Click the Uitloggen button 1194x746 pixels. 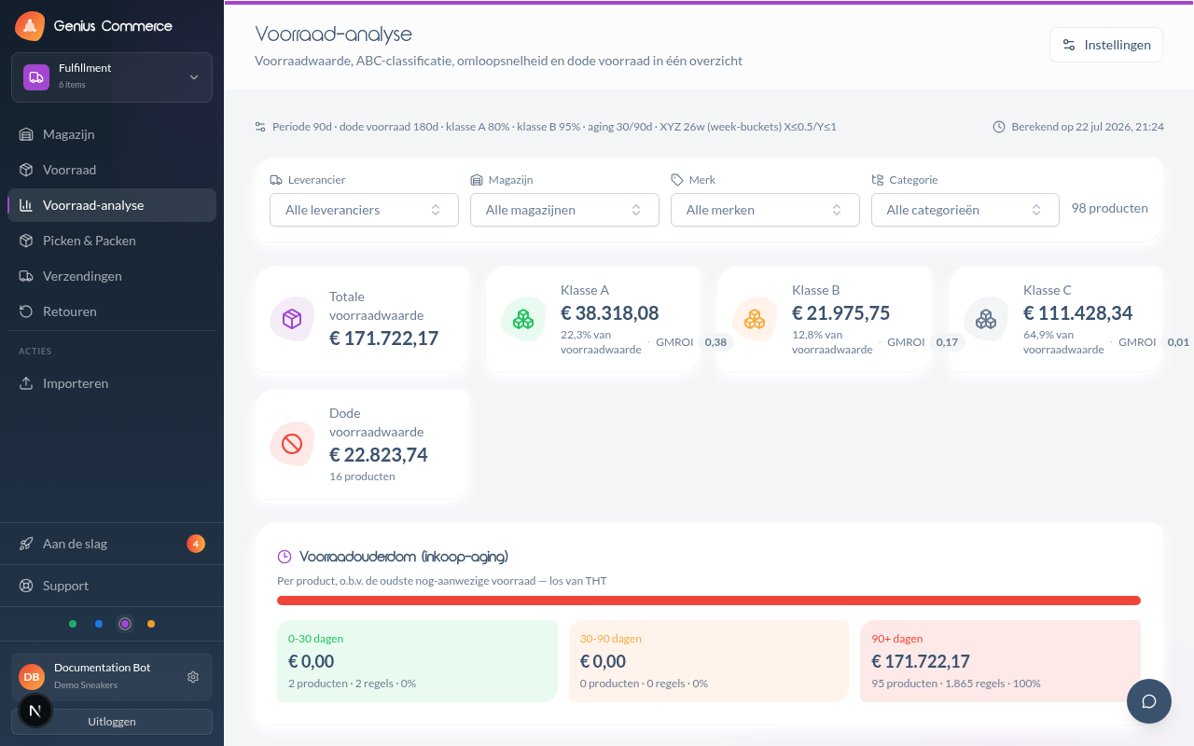coord(112,722)
